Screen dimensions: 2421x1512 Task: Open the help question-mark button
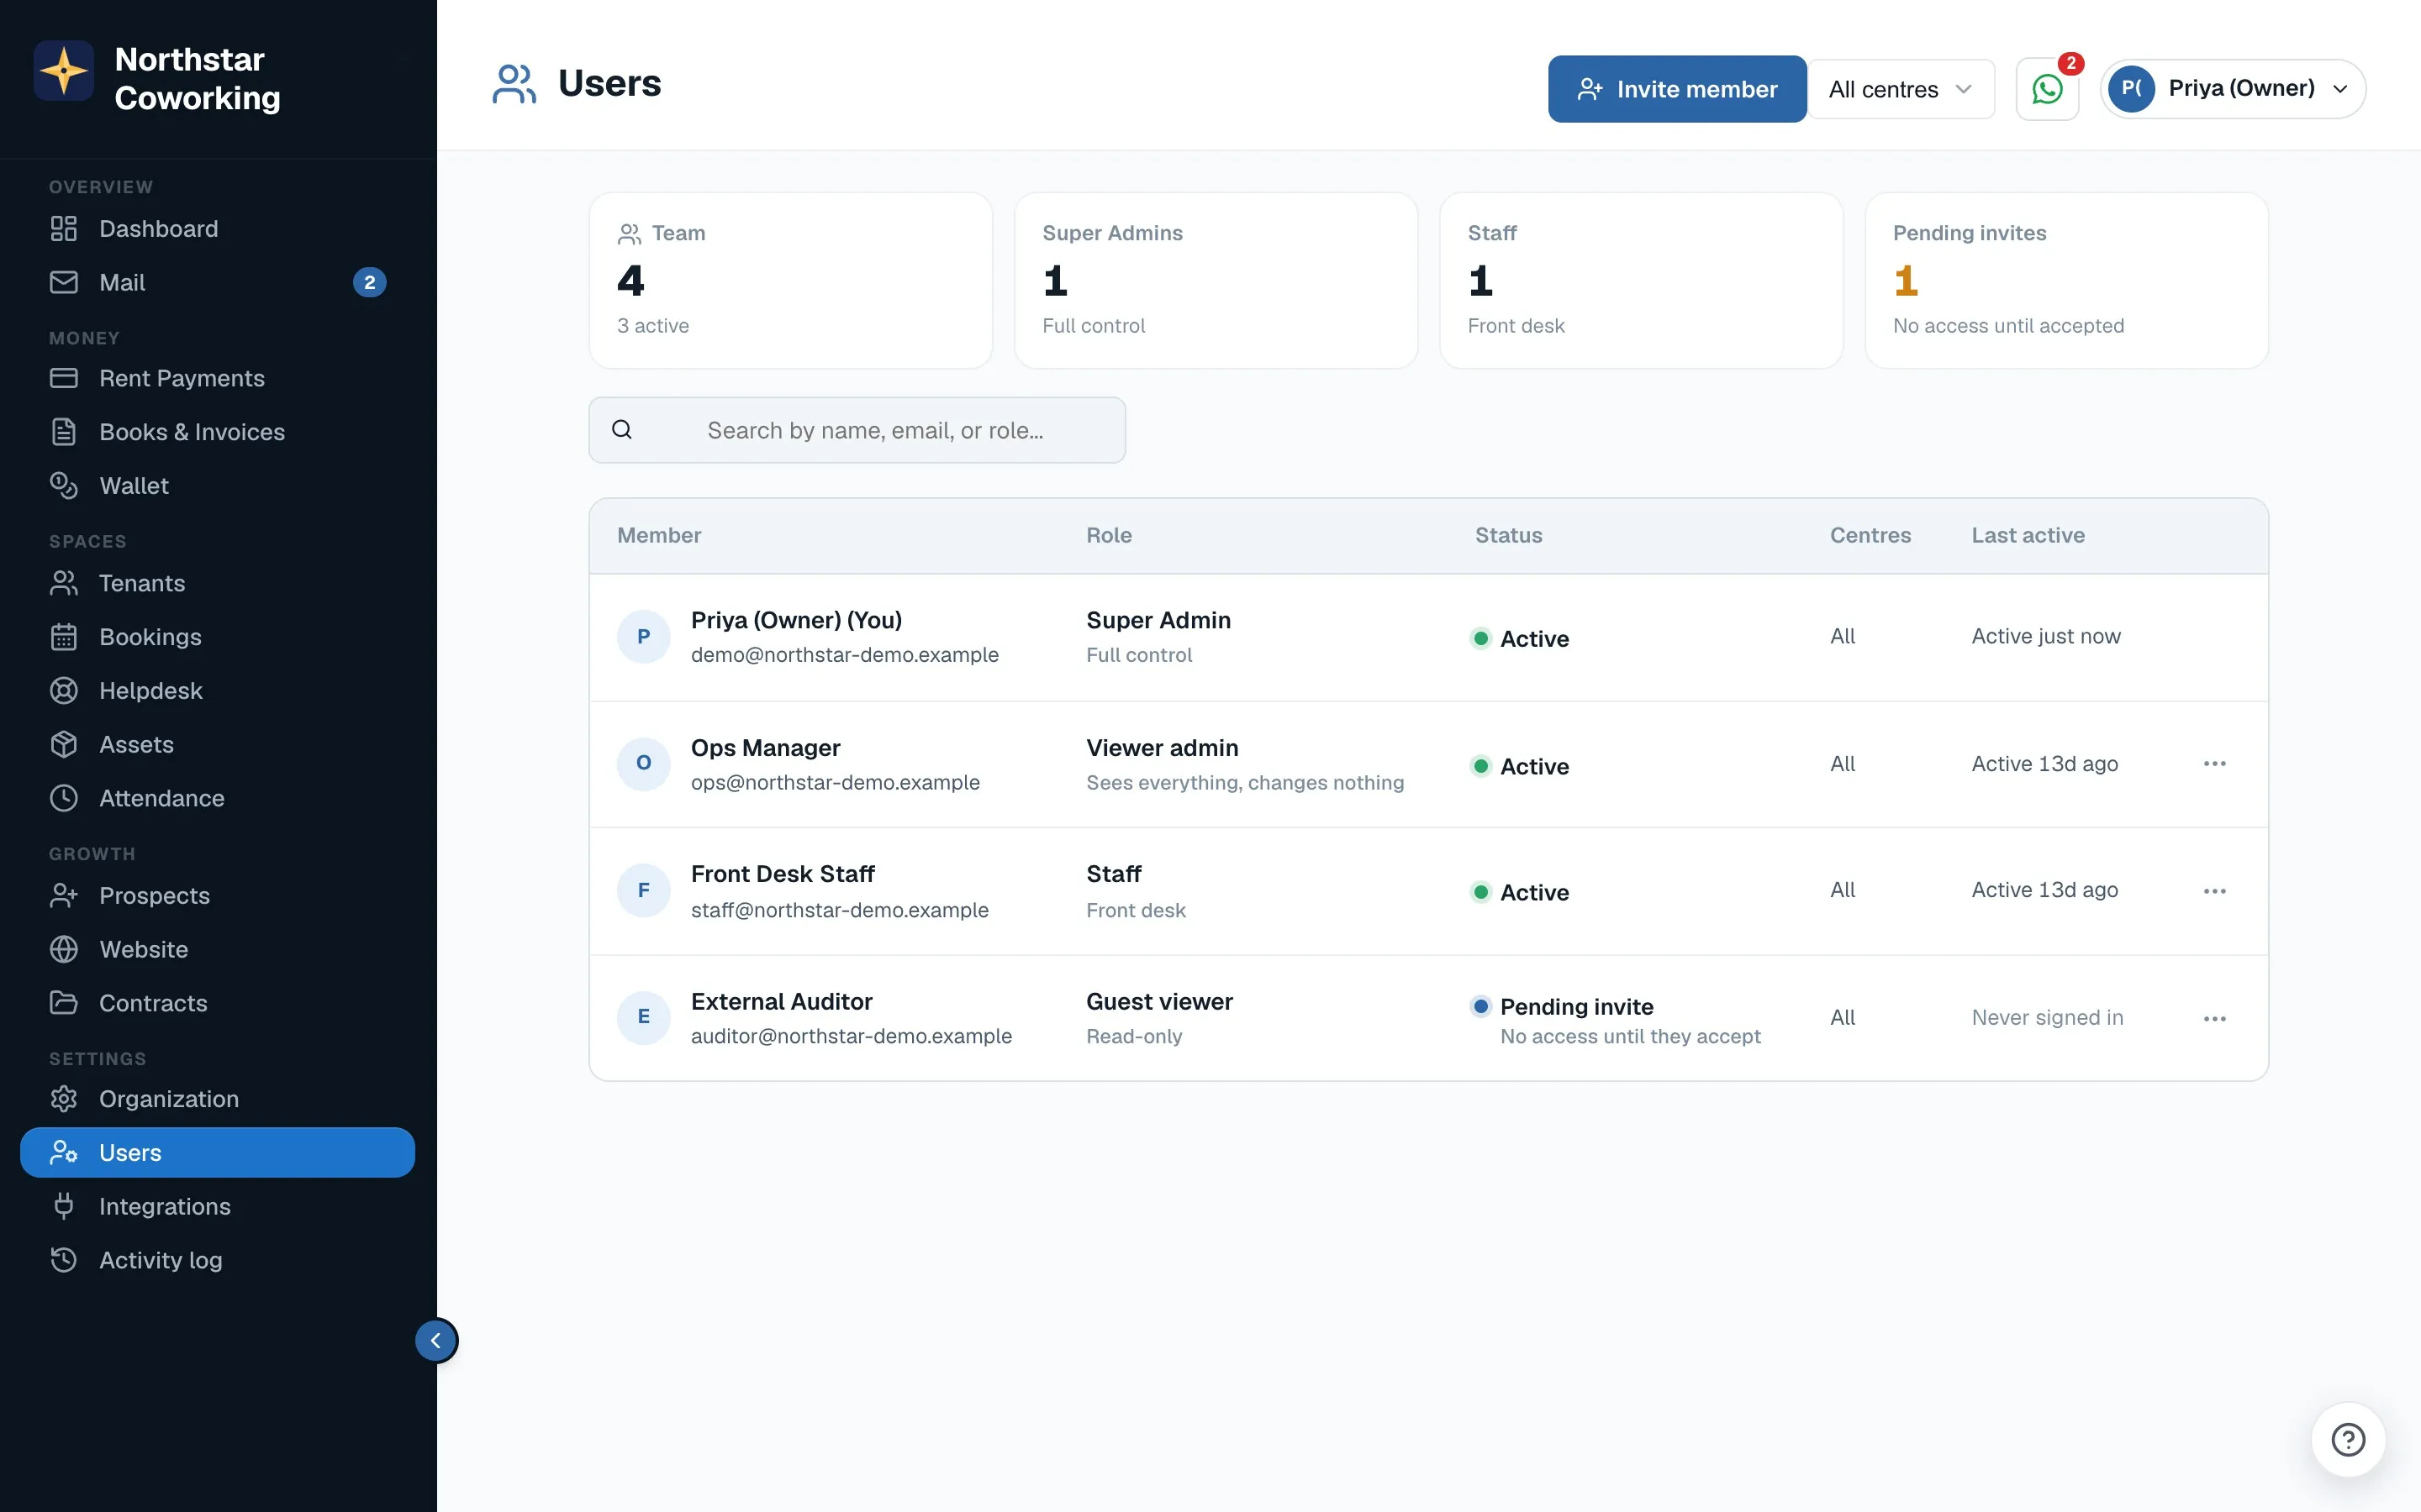pos(2348,1440)
